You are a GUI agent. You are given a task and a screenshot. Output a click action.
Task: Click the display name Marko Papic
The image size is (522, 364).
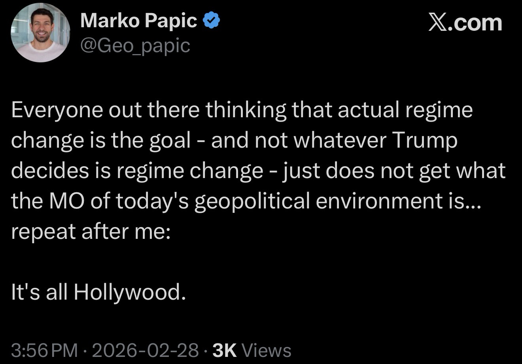pyautogui.click(x=138, y=21)
